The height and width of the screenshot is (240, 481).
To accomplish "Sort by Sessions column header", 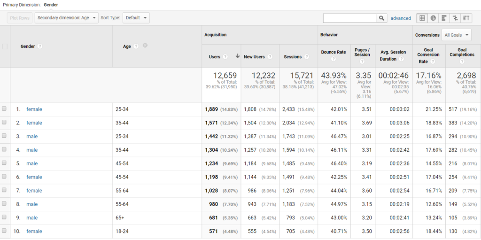I will 293,57.
